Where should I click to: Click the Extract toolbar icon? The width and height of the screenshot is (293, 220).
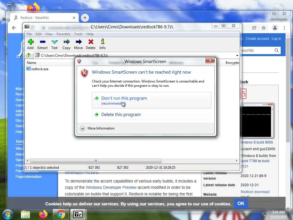42,44
